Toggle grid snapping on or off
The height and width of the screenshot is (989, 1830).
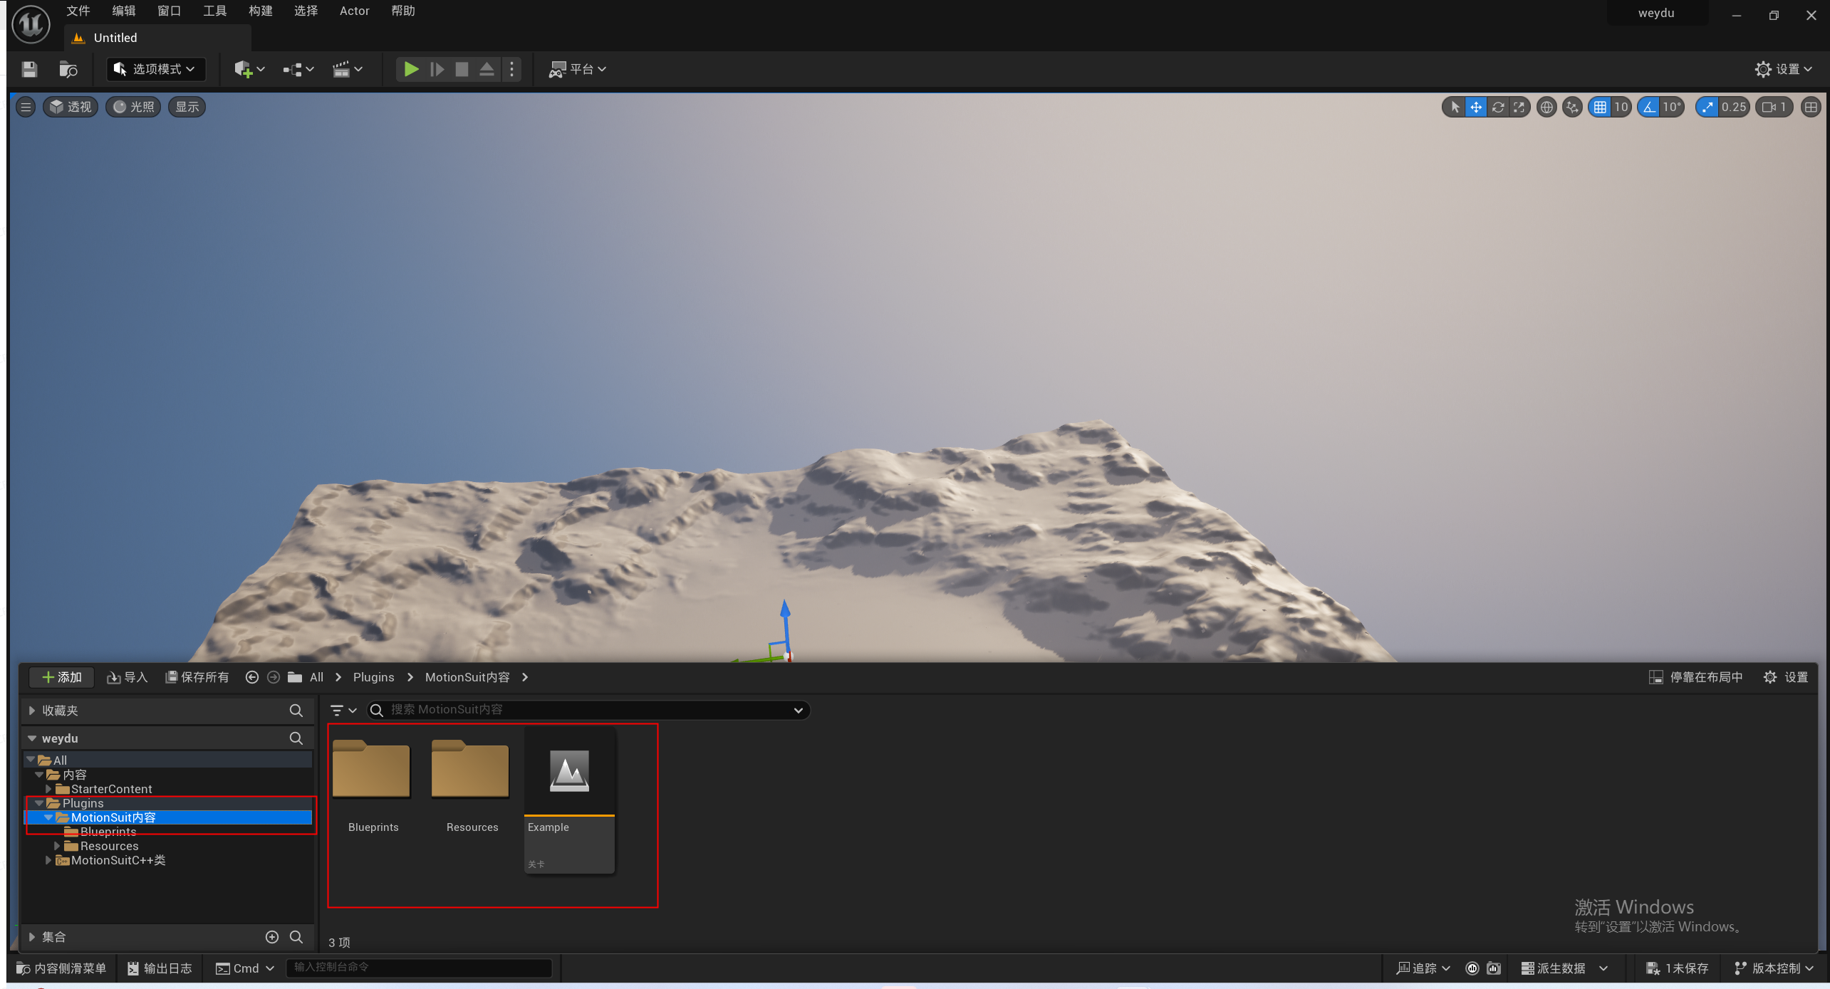click(1600, 107)
